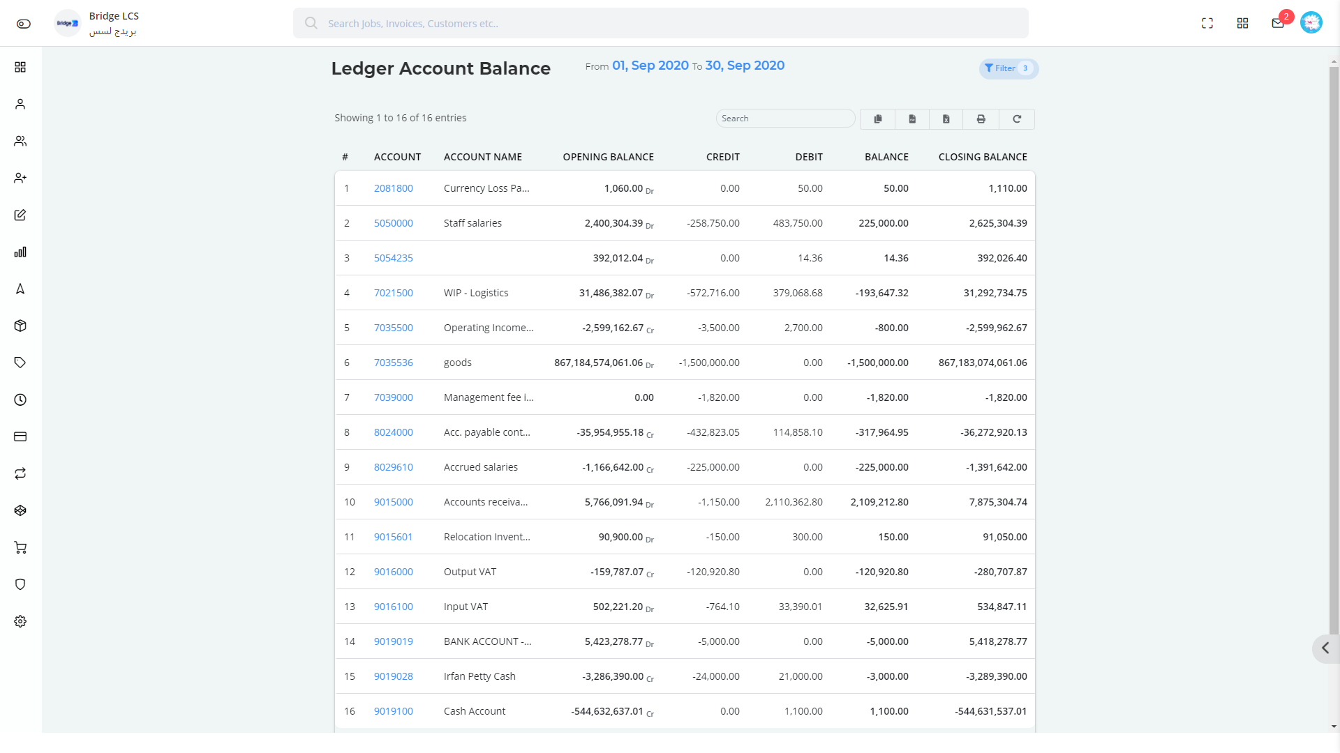Click the refresh/reload icon
1340x753 pixels.
point(1016,119)
